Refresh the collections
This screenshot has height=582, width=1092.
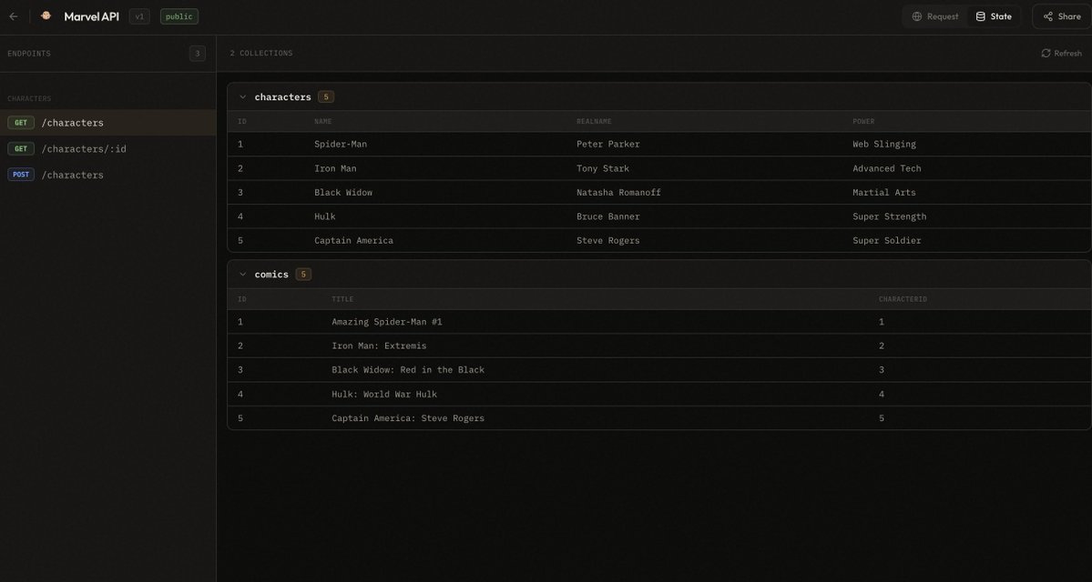click(1061, 54)
